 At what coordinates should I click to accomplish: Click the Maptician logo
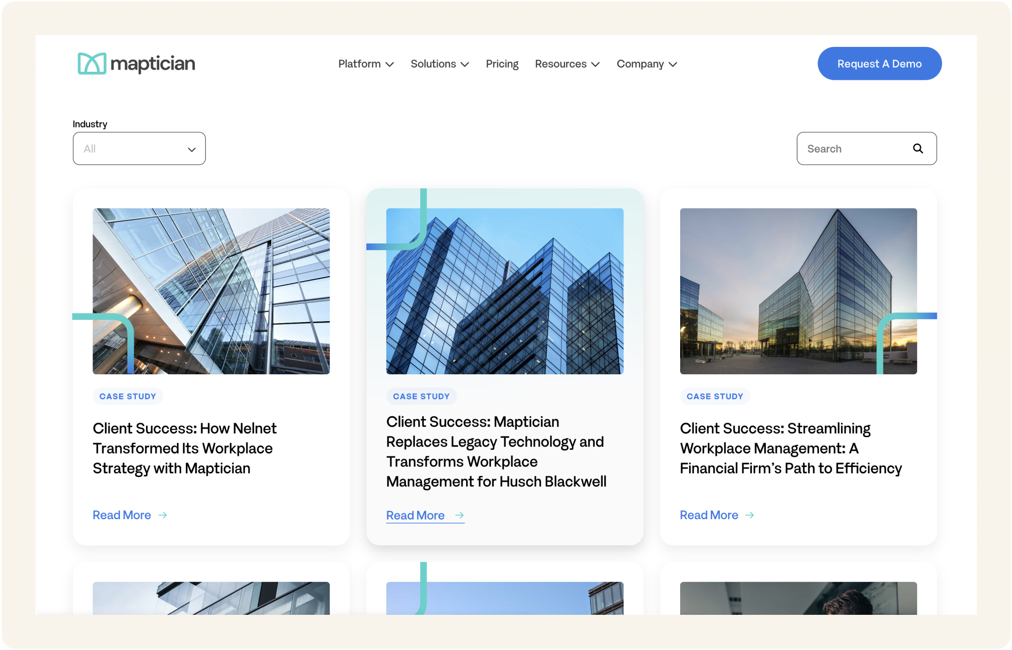(x=136, y=63)
